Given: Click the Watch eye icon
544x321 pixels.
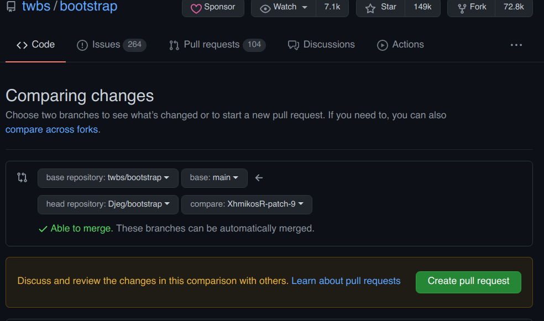Looking at the screenshot, I should 265,9.
